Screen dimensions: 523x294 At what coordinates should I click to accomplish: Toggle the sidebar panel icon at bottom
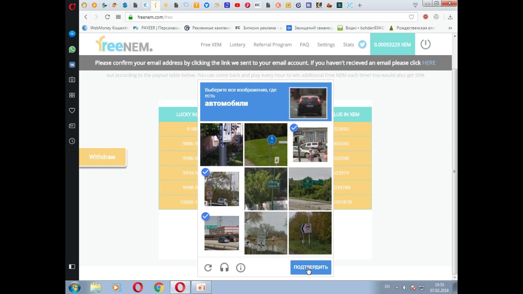(x=72, y=267)
